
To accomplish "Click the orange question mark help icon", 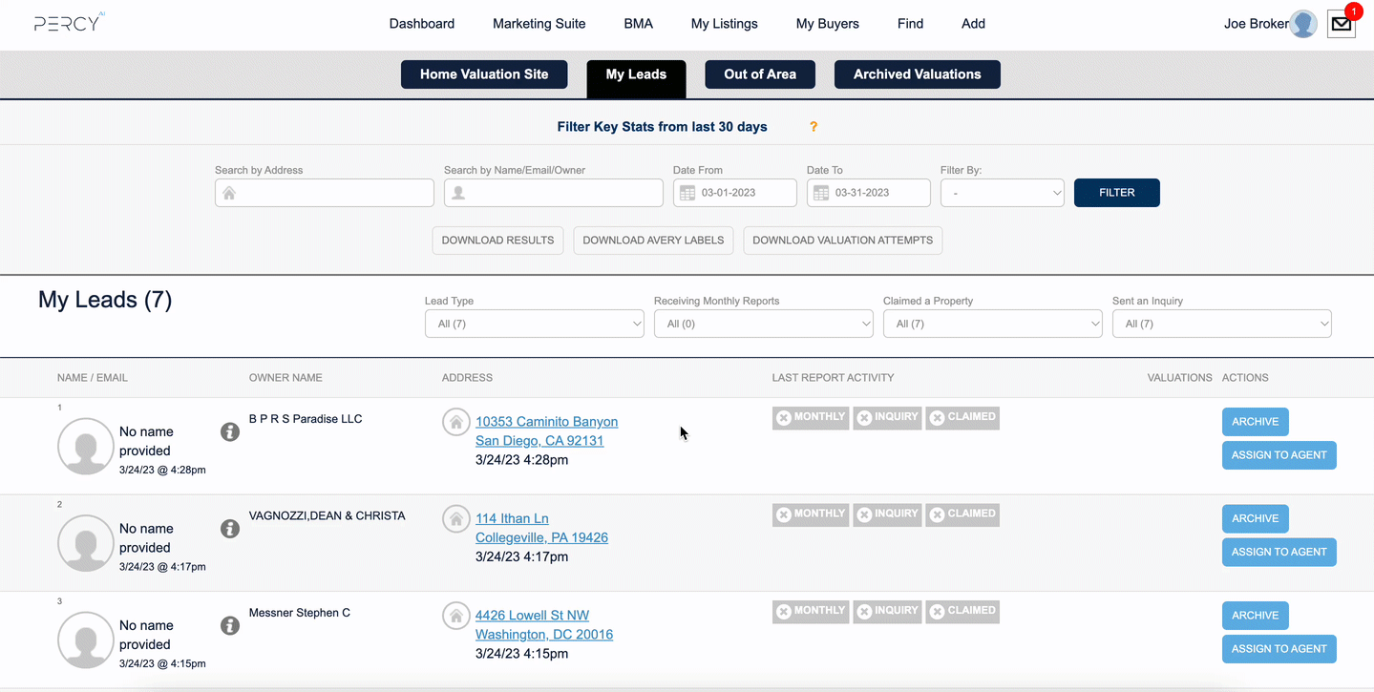I will click(x=814, y=126).
